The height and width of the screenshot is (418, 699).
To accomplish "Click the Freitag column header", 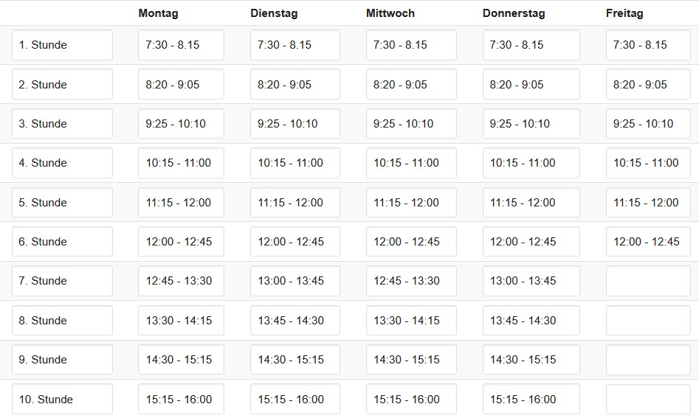I will coord(624,13).
